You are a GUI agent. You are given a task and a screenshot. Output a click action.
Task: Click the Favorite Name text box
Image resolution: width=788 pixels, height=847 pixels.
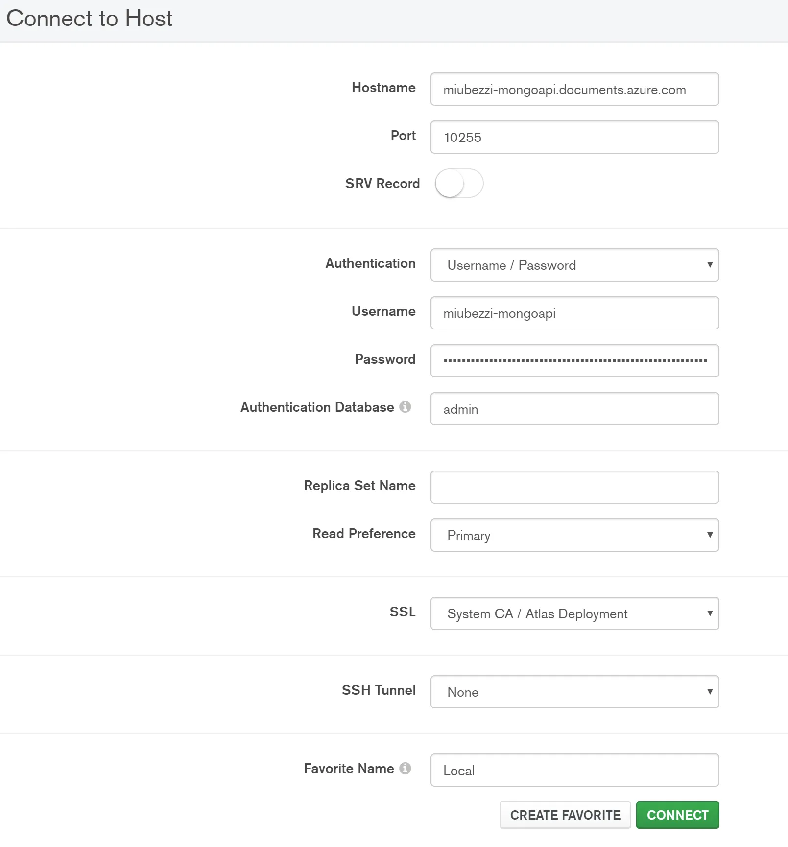[574, 770]
